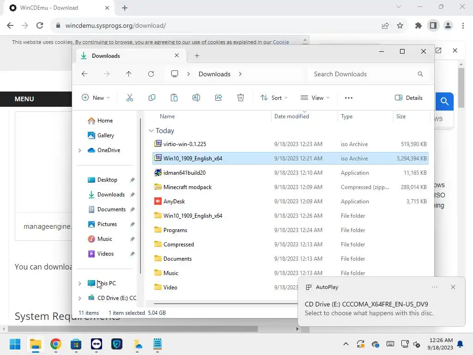Close the AutoPlay notification
This screenshot has height=355, width=473.
[x=453, y=287]
